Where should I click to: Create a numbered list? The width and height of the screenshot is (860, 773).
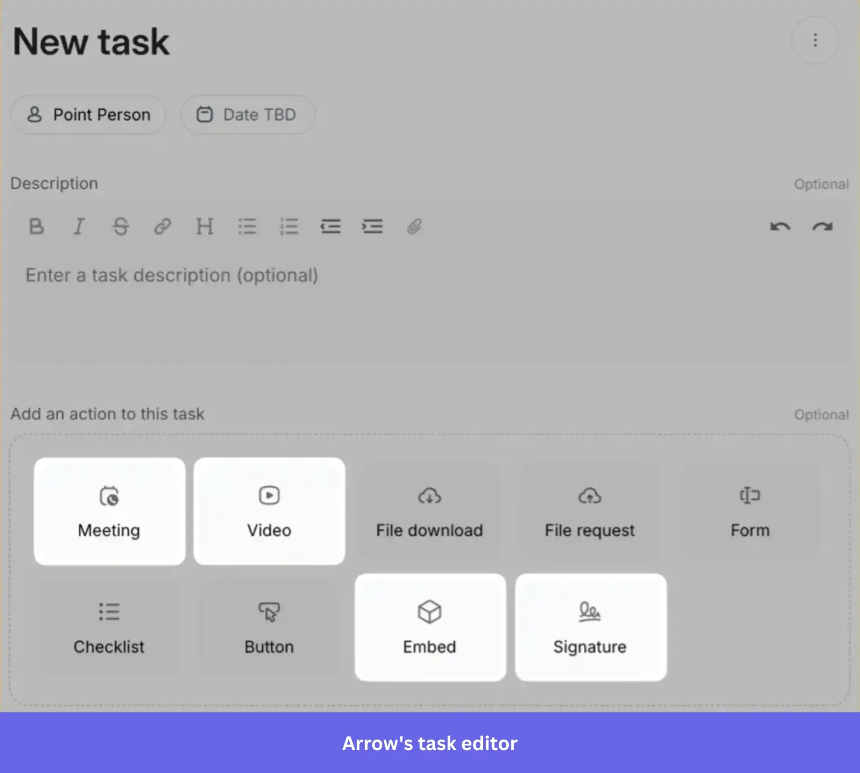(x=289, y=226)
